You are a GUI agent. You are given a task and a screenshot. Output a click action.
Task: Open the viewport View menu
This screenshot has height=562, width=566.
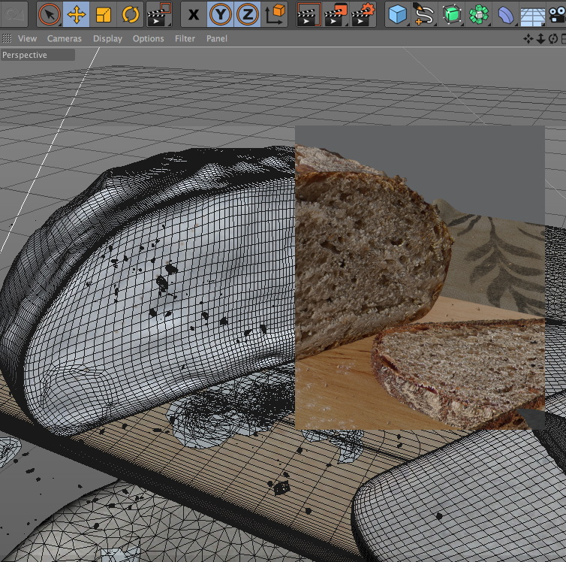pyautogui.click(x=28, y=38)
